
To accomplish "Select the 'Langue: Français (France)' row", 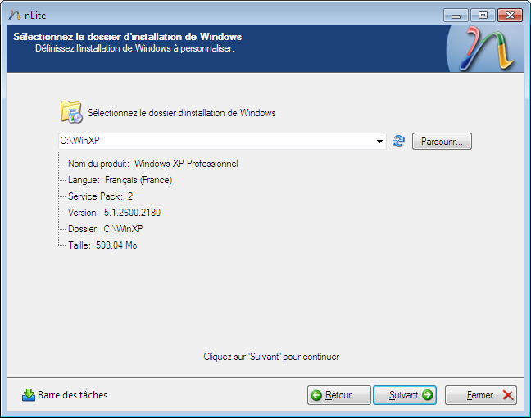I will 120,180.
